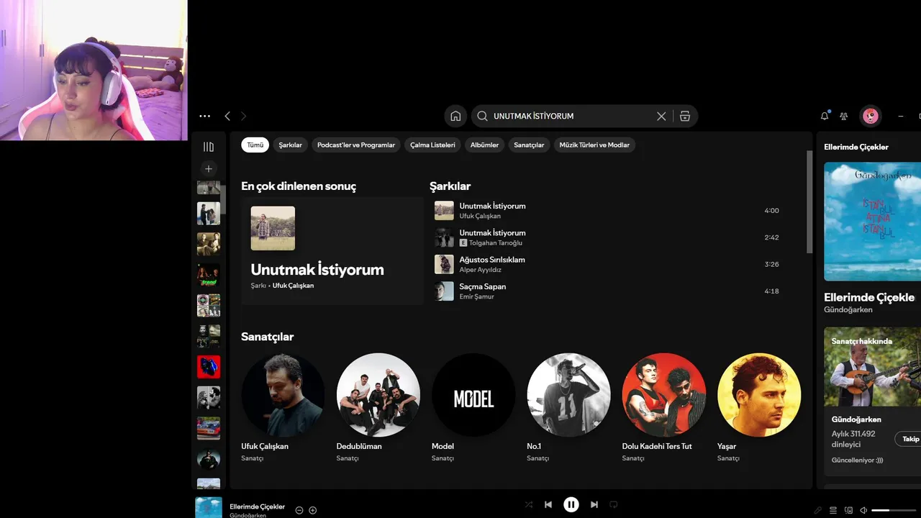This screenshot has width=921, height=518.
Task: Open Dolu Kadehi Ters Tut artist card
Action: click(x=663, y=408)
